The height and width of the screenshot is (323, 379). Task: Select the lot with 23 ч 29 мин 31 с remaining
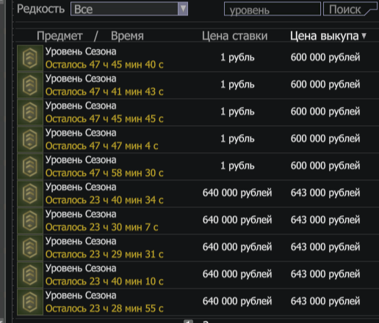[x=198, y=248]
